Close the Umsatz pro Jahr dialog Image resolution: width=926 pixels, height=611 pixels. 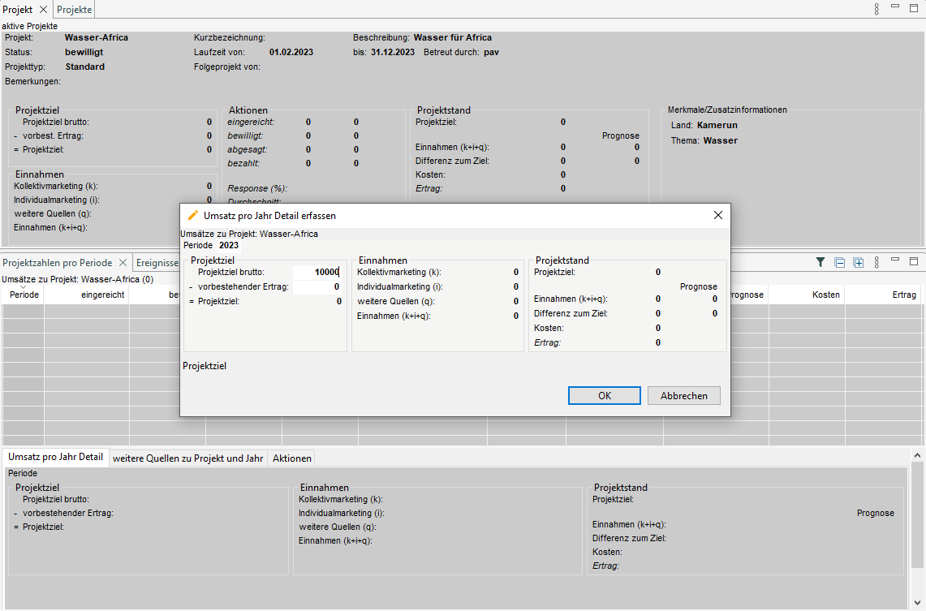pyautogui.click(x=717, y=215)
